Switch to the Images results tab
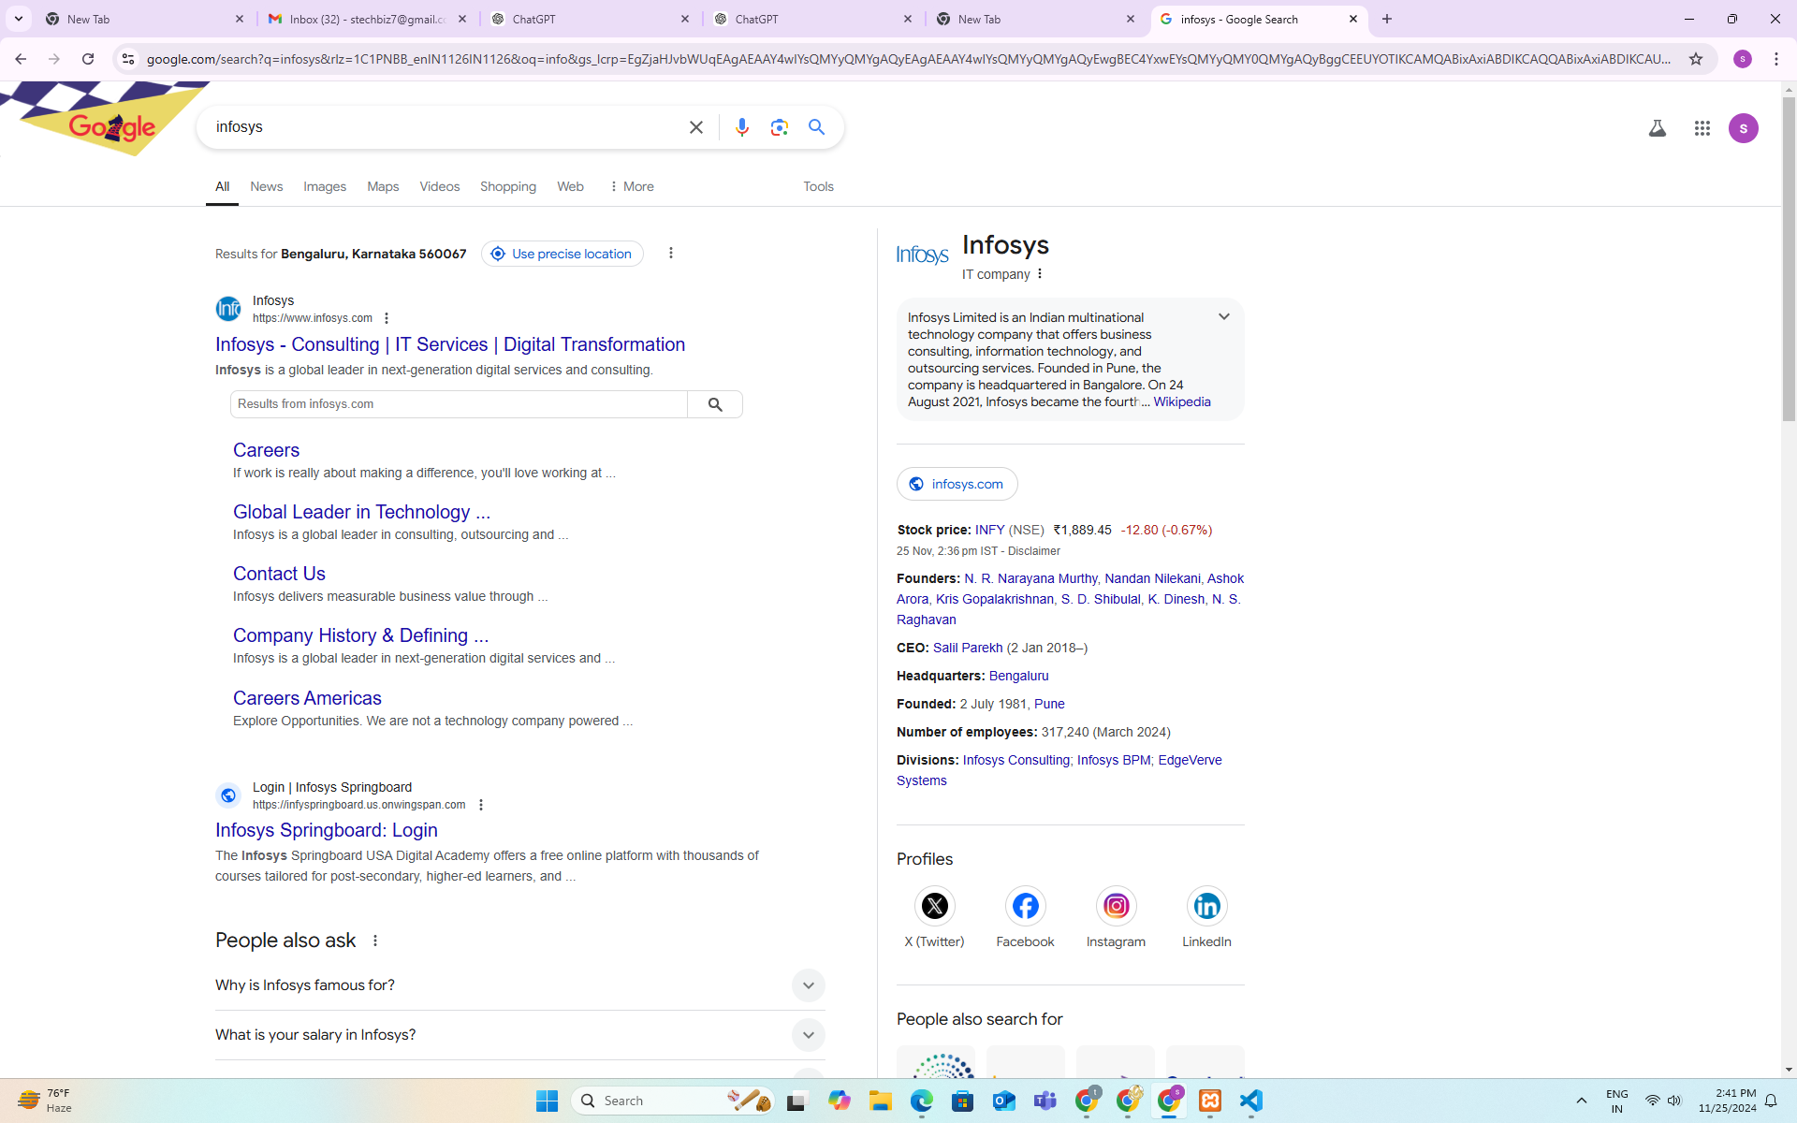This screenshot has width=1797, height=1123. [x=324, y=186]
